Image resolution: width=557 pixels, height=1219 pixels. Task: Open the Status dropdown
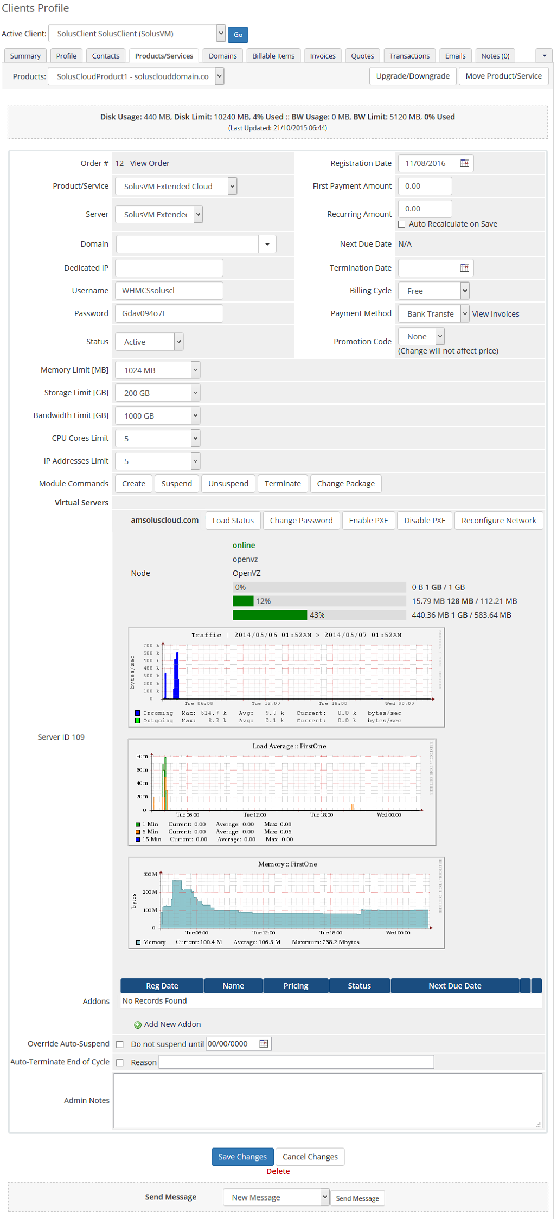(149, 342)
